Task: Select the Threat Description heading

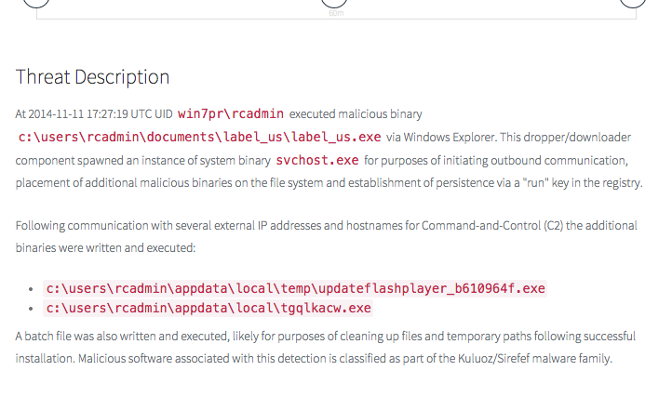Action: 92,77
